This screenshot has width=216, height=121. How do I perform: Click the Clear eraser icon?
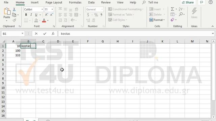172,20
